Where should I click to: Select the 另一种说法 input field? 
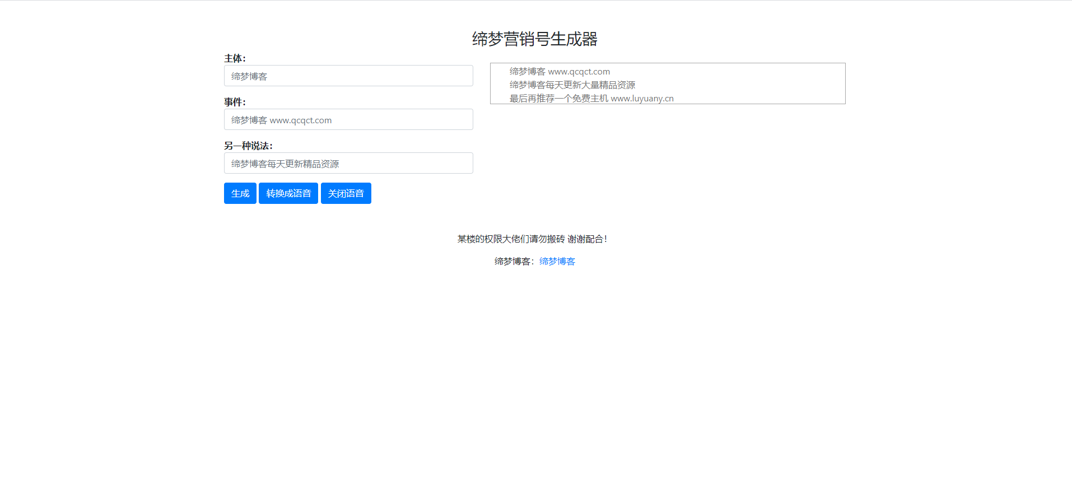pyautogui.click(x=348, y=163)
